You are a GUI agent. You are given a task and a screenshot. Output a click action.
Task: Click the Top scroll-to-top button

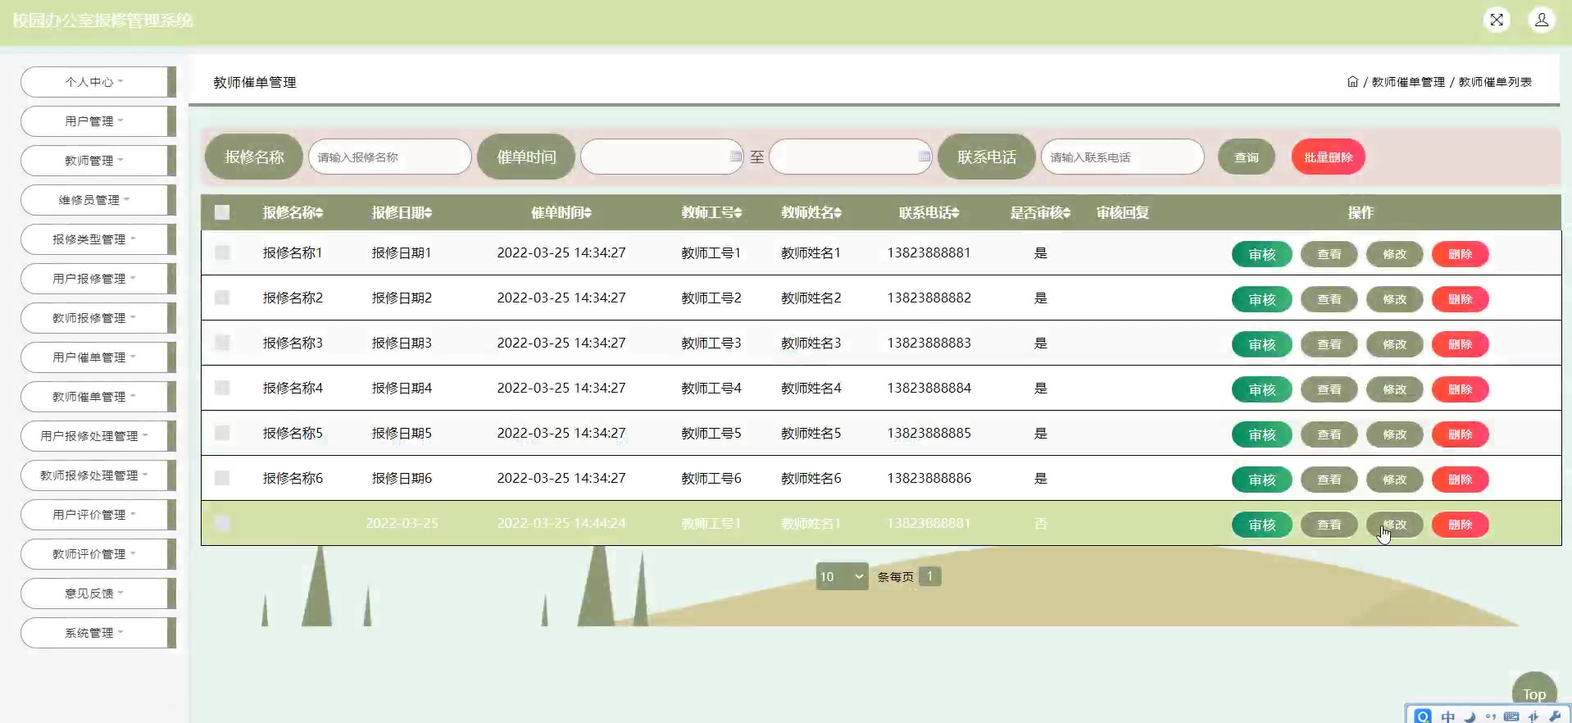(x=1533, y=693)
